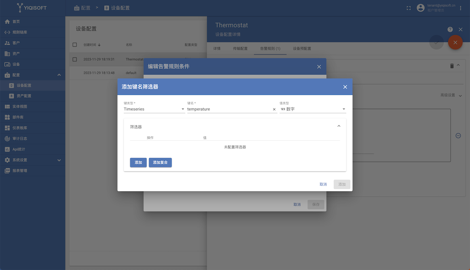The width and height of the screenshot is (470, 270).
Task: Clear the temperature key name field
Action: [274, 110]
